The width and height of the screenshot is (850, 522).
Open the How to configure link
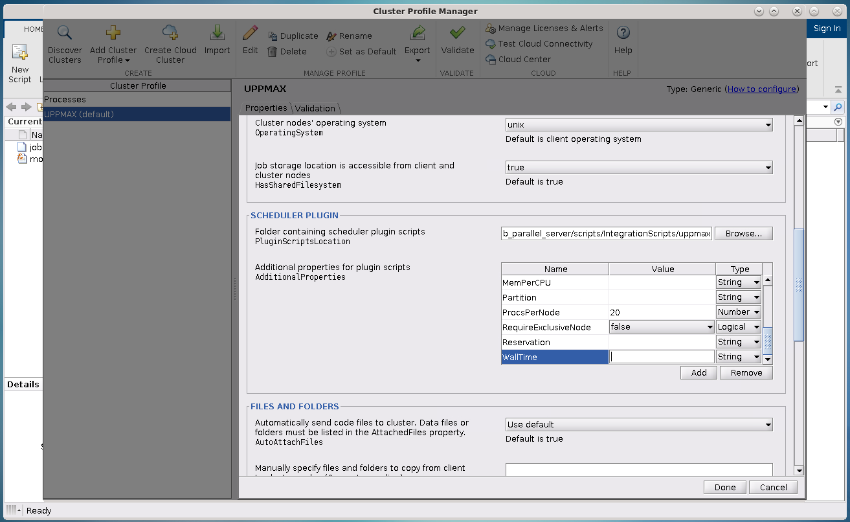point(761,89)
